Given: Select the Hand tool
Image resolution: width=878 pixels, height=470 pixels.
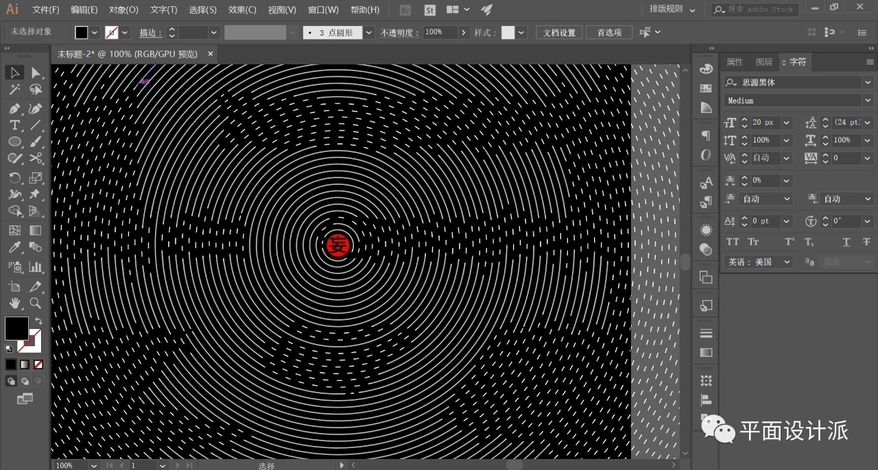Looking at the screenshot, I should click(x=14, y=303).
